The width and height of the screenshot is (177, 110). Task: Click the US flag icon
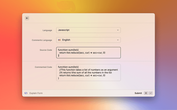point(59,40)
